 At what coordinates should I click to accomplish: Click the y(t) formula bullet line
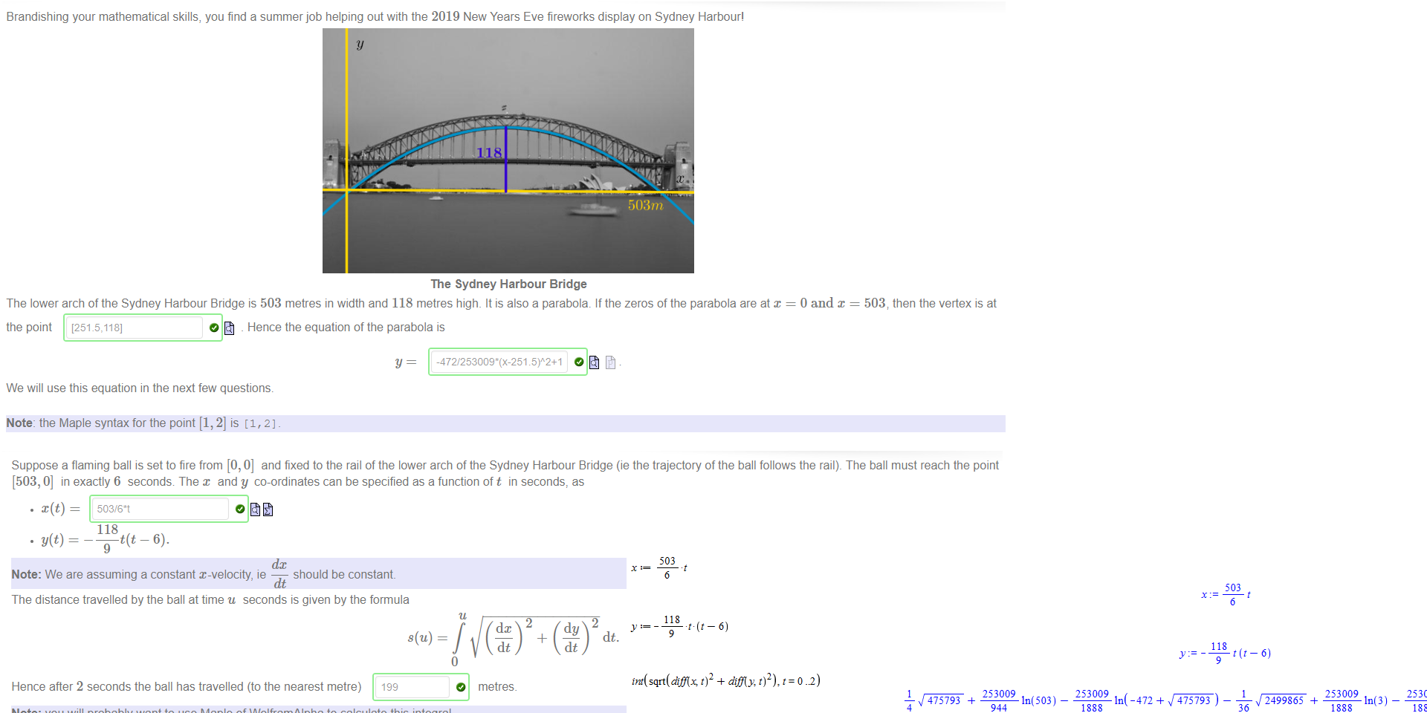[105, 539]
